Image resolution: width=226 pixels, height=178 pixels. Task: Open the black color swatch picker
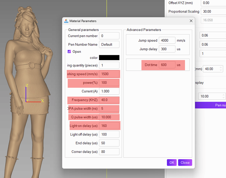(109, 58)
